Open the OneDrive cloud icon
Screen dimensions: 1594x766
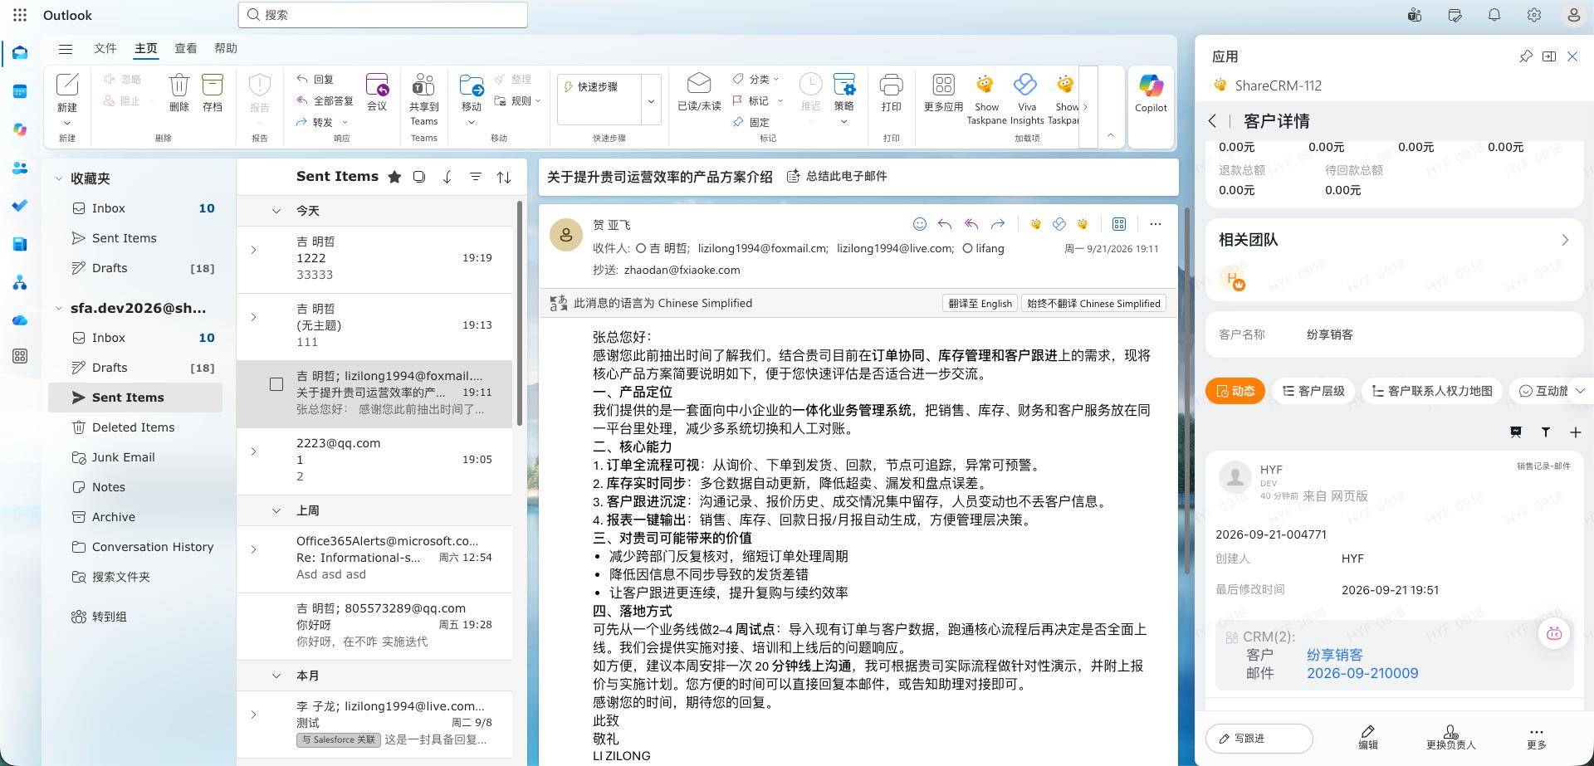click(20, 320)
